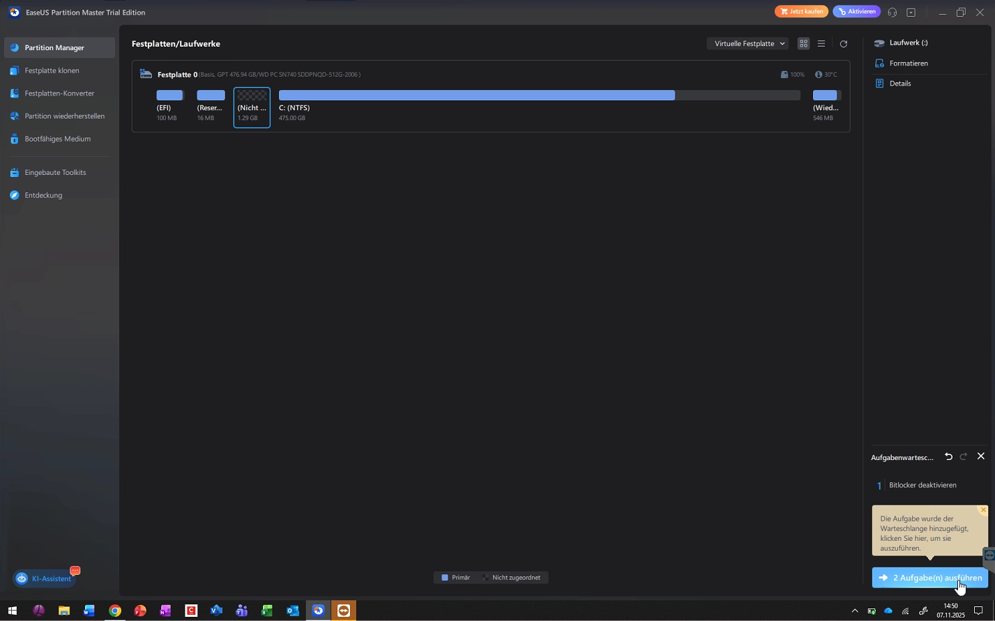Image resolution: width=995 pixels, height=621 pixels.
Task: Open Details for the selected drive
Action: 899,84
